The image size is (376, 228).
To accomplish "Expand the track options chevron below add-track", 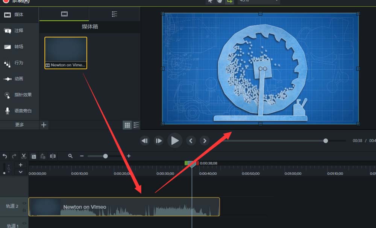I will coord(20,172).
